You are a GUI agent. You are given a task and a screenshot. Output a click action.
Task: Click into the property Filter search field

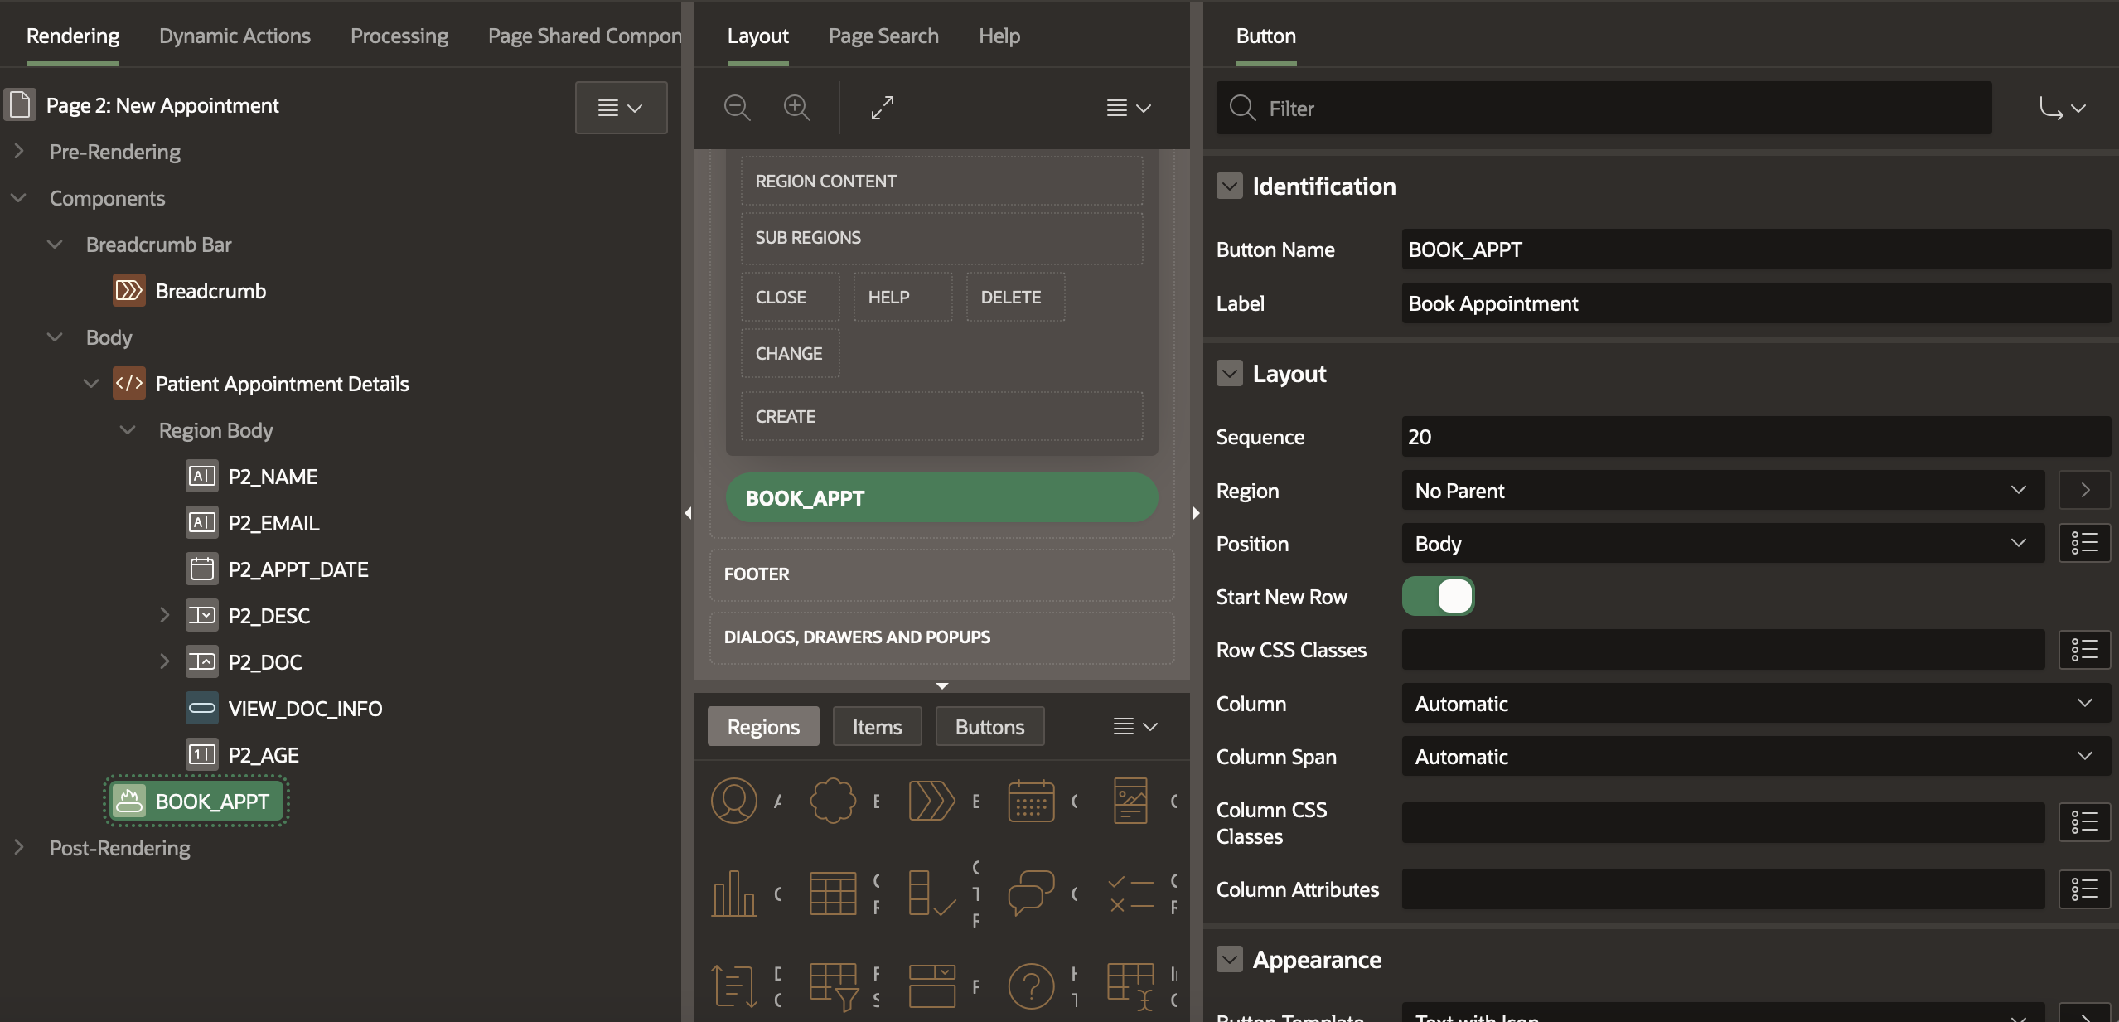pos(1616,109)
